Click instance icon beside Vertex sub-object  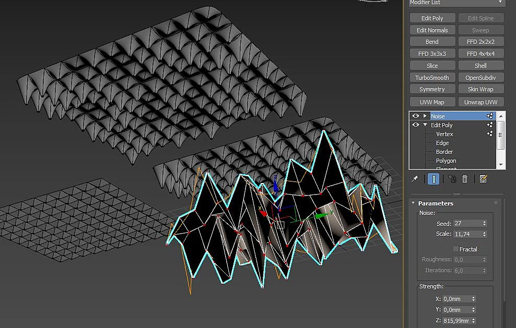pyautogui.click(x=490, y=133)
